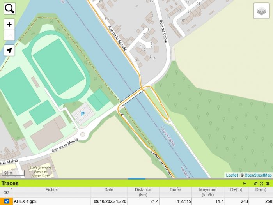
Task: Open the Leaflet attribution link
Action: coord(232,175)
